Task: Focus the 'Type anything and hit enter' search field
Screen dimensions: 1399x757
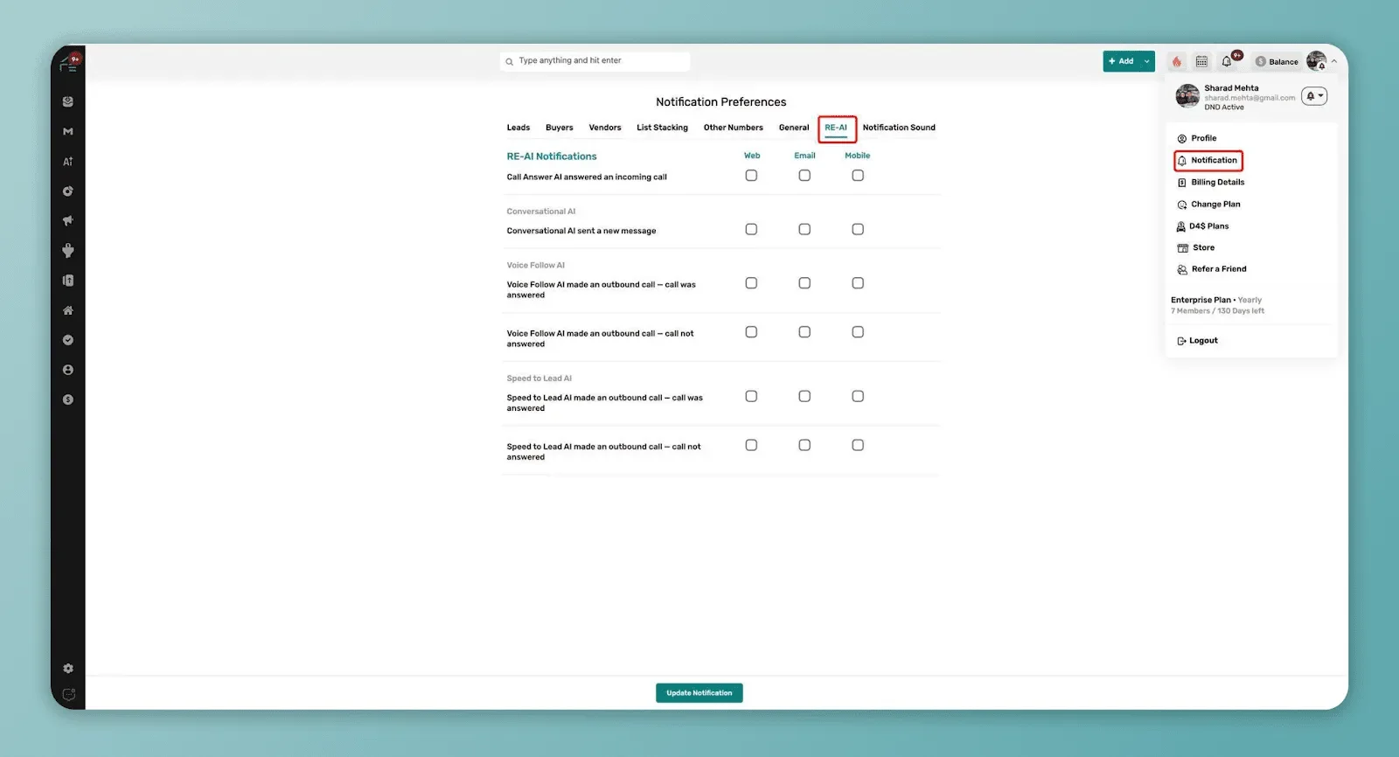Action: click(x=595, y=61)
